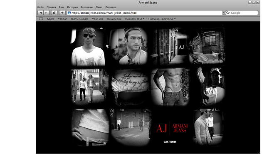The image size is (262, 154).
Task: Expand the Новости (15) bookmark folder
Action: point(135,19)
